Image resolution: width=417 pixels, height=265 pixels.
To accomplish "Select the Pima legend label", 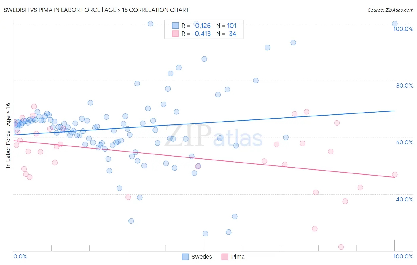I will click(x=238, y=257).
